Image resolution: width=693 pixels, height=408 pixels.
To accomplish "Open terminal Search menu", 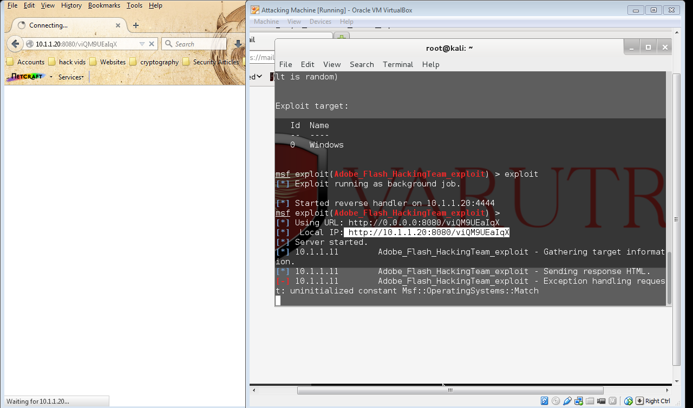I will [x=362, y=64].
